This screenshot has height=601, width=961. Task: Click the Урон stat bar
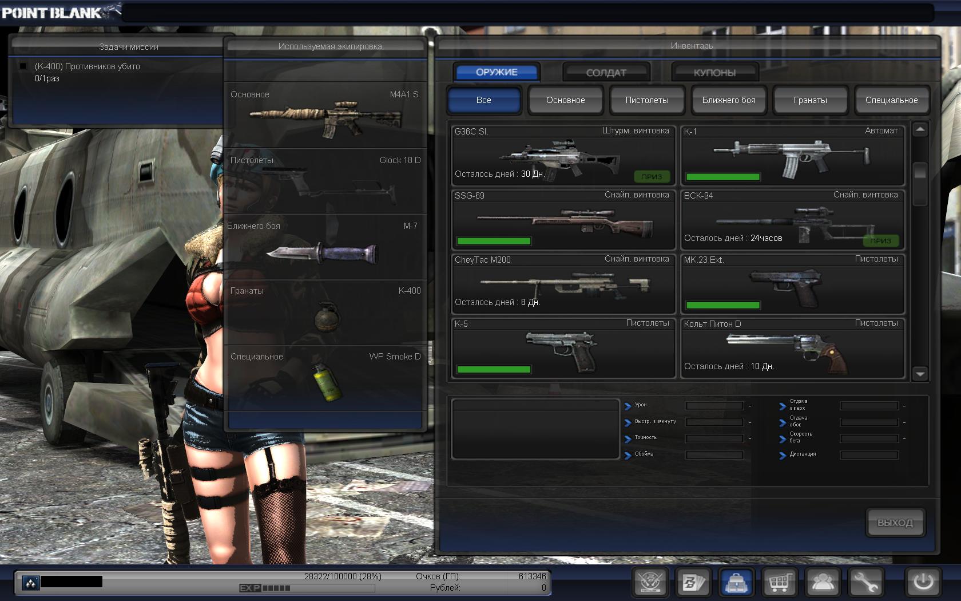[x=714, y=406]
